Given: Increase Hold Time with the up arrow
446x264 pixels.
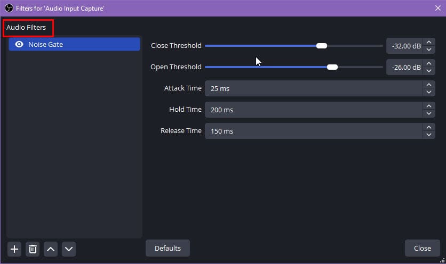Looking at the screenshot, I should click(x=429, y=106).
